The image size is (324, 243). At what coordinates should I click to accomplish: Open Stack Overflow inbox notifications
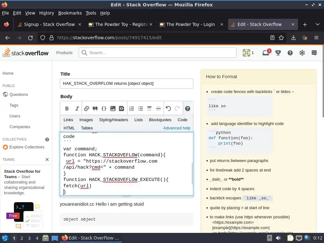point(266,53)
